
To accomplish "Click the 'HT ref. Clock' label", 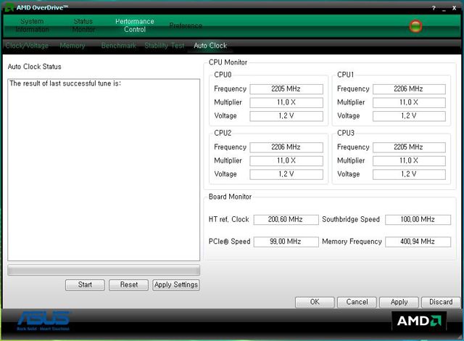I will point(229,219).
